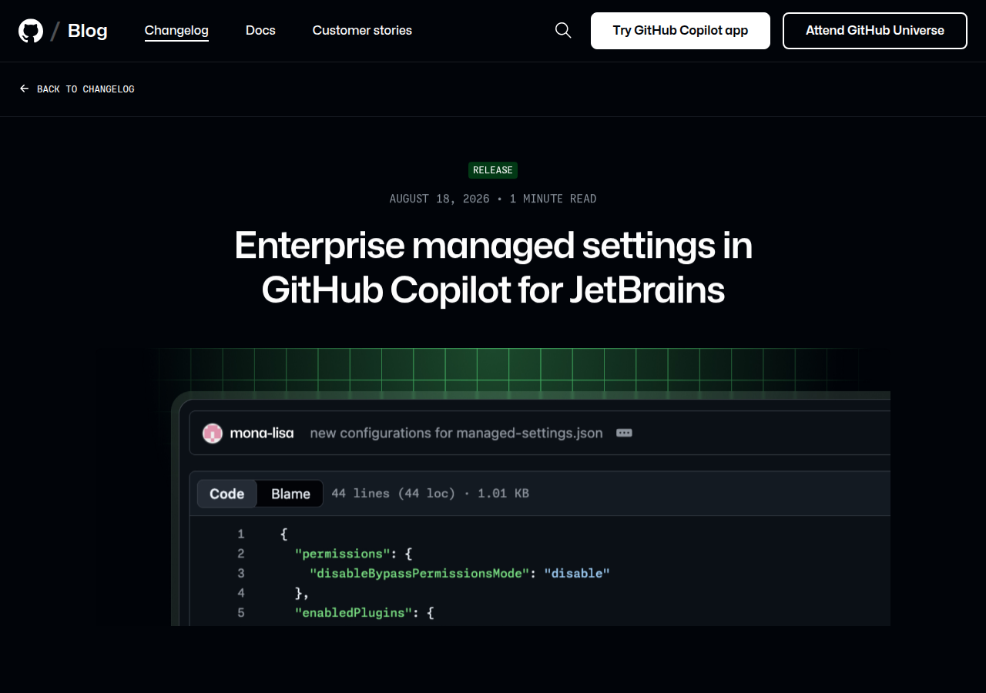Viewport: 986px width, 693px height.
Task: Open the Blog link in header
Action: pos(88,31)
